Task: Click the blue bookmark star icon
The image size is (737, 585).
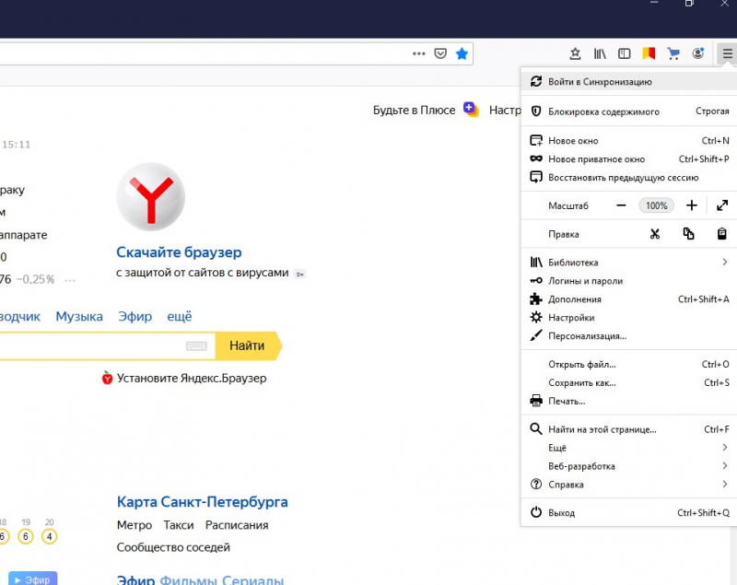Action: (x=462, y=53)
